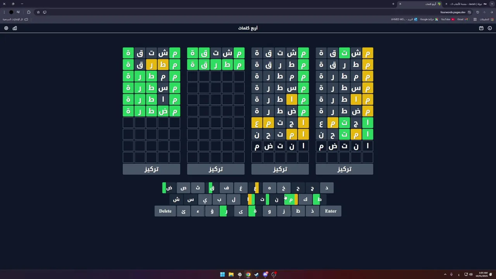
Task: Open the statistics bar chart icon
Action: (x=15, y=28)
